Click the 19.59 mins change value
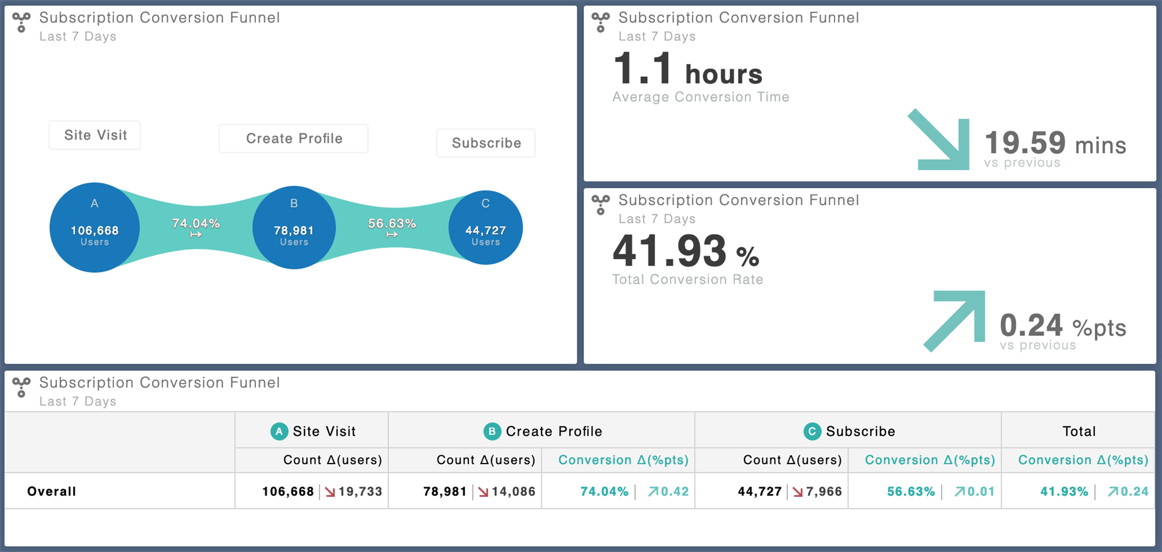The image size is (1162, 552). tap(1055, 143)
